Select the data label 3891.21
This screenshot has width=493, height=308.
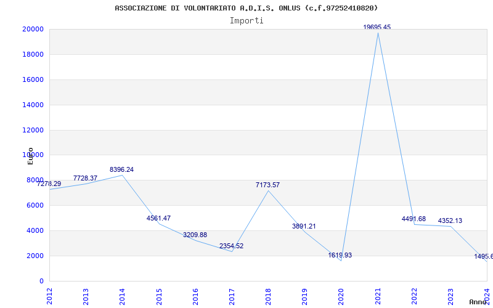tap(304, 226)
